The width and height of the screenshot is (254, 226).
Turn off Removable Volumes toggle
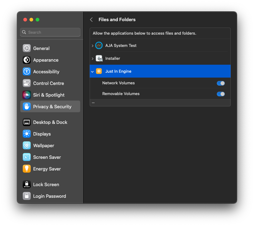221,94
